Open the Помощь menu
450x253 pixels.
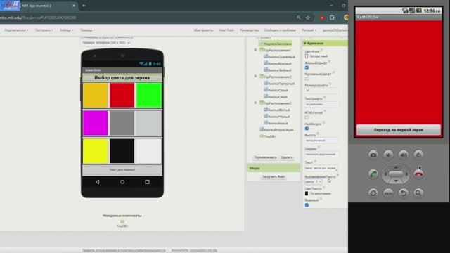[x=87, y=30]
